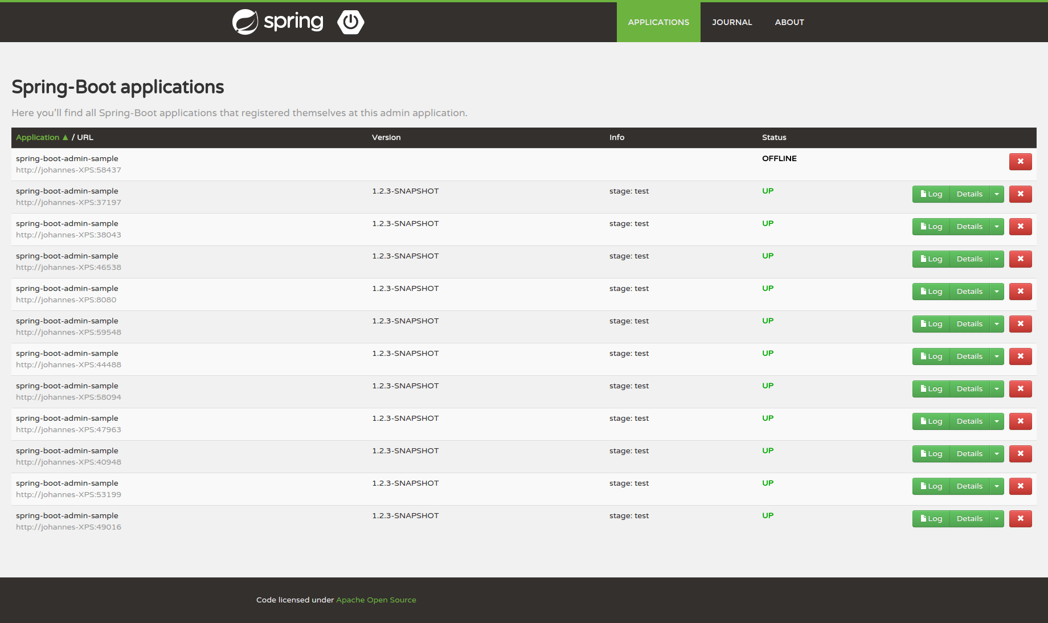Remove instance on port 40948 with red X
Viewport: 1048px width, 623px height.
click(x=1020, y=454)
